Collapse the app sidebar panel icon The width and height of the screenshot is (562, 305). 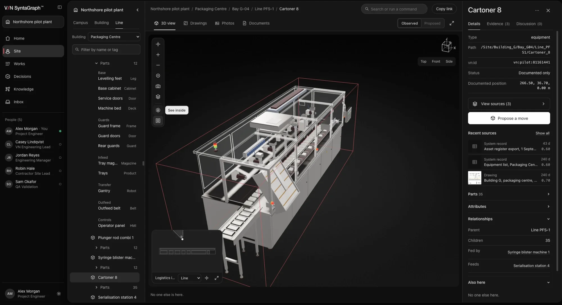60,8
